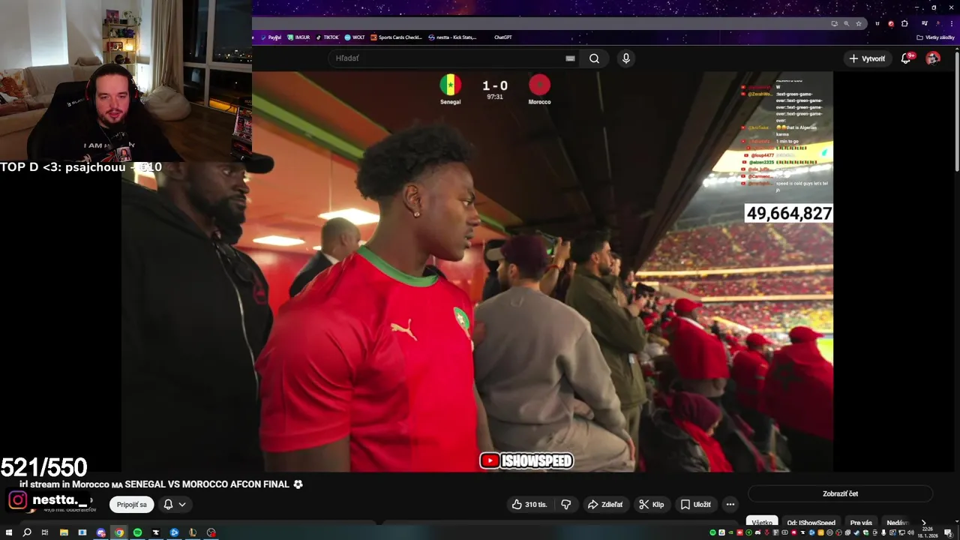Open the Sports Cards Checkl... bookmark

[x=397, y=37]
